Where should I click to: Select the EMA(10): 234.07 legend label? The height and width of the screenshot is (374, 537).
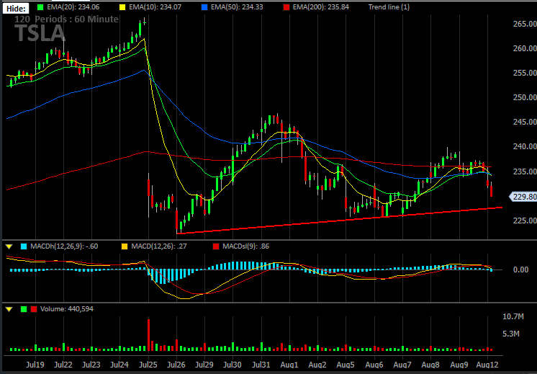point(154,6)
